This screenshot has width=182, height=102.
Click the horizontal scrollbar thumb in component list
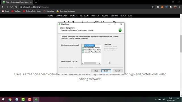click(90, 63)
